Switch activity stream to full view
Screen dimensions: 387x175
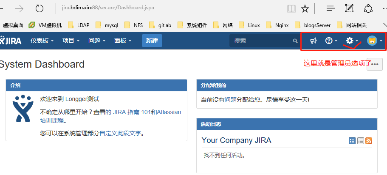pos(352,141)
